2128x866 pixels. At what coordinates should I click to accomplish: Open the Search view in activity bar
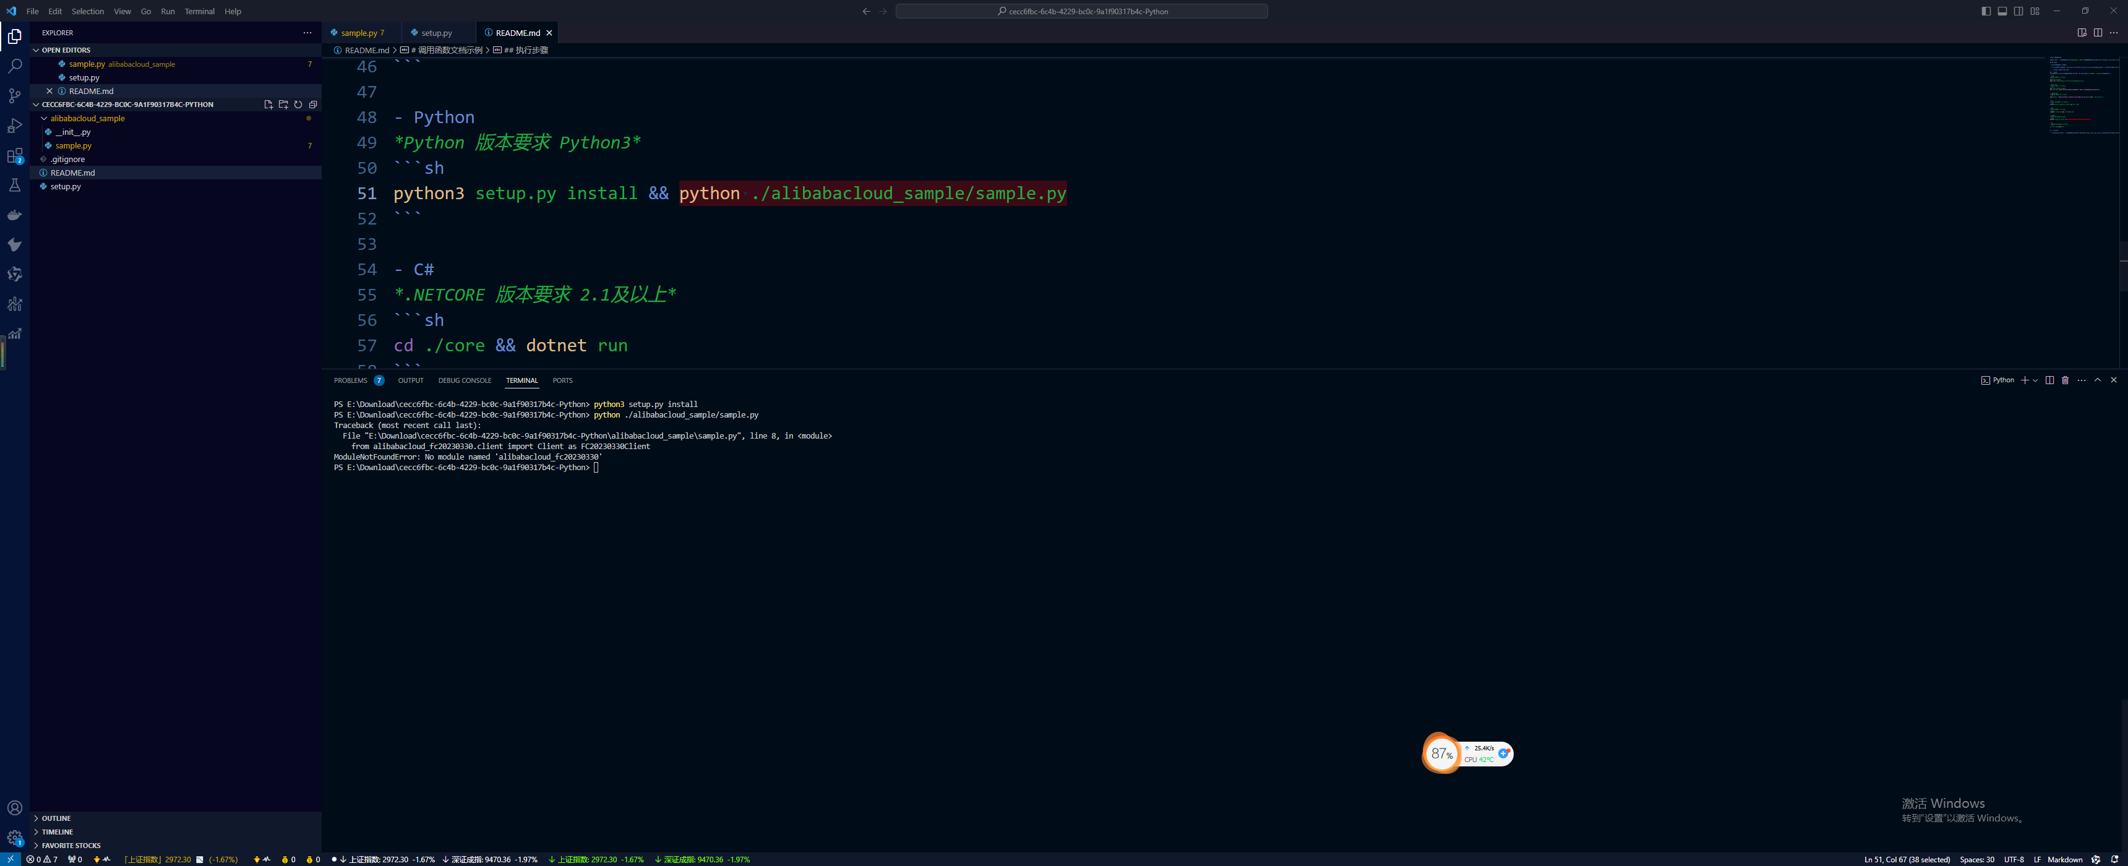point(14,66)
